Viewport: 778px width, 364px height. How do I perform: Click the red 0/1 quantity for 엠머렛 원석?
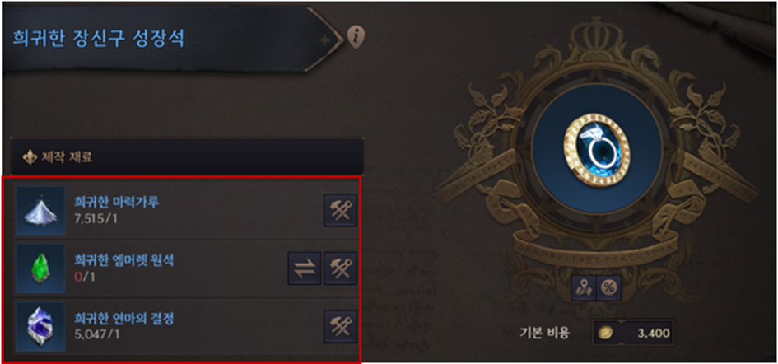click(84, 277)
